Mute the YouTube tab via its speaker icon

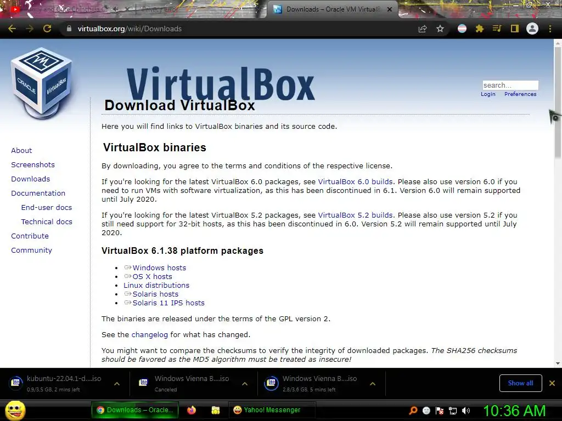coord(116,9)
